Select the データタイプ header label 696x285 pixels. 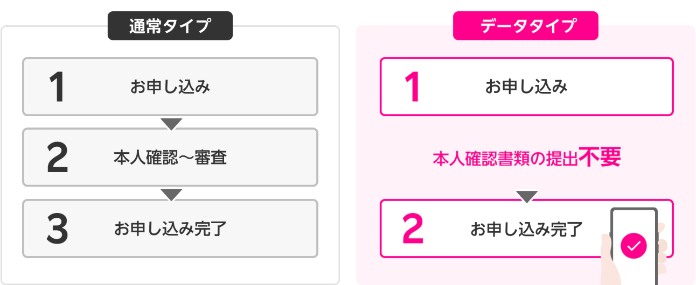(x=526, y=26)
